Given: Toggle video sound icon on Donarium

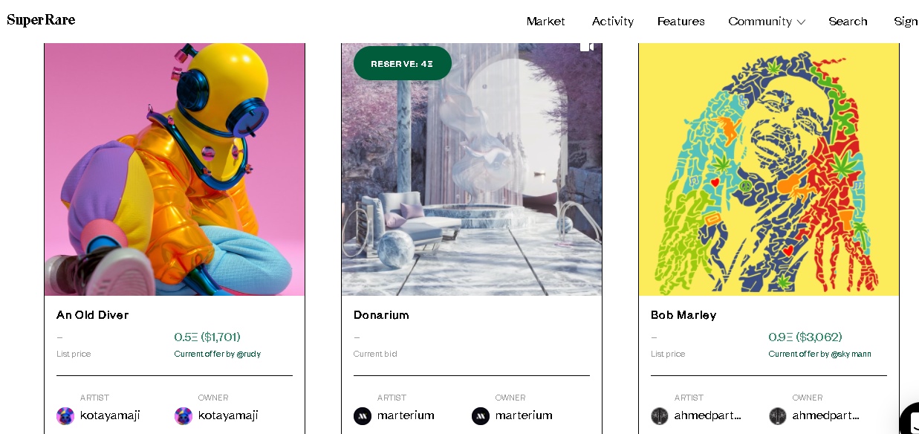Looking at the screenshot, I should click(x=586, y=48).
